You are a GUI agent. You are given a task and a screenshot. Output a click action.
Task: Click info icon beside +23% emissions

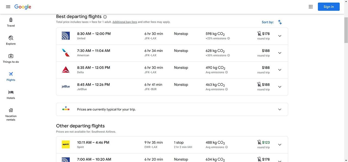[x=229, y=39]
